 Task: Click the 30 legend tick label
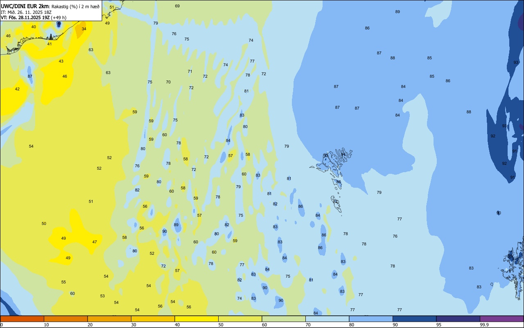coord(133,325)
